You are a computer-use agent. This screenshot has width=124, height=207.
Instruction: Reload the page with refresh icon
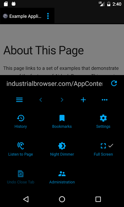point(114,83)
